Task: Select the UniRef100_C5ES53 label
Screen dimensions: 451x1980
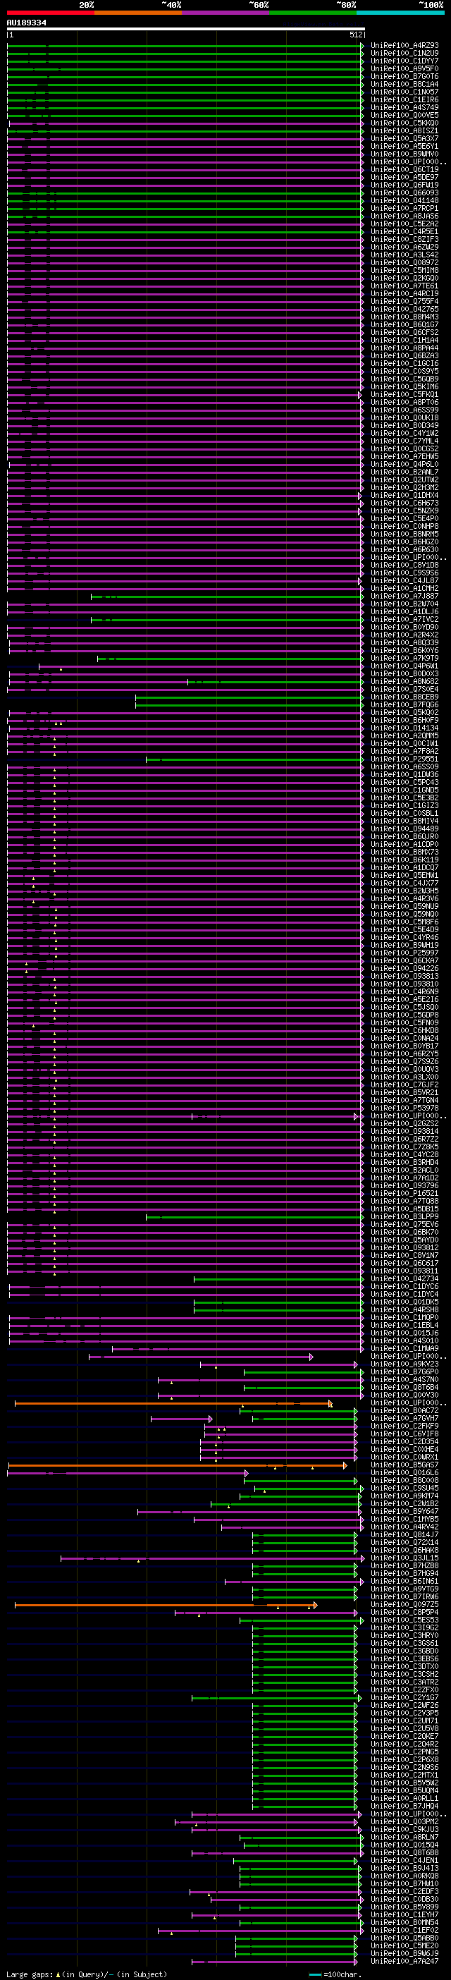Action: [405, 1620]
